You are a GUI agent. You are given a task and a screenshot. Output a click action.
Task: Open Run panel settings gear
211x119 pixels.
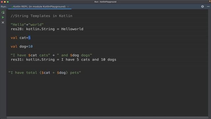[x=202, y=7]
